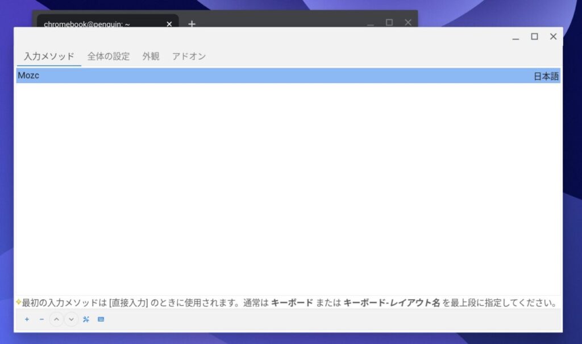Select the 入力メソッド tab
Image resolution: width=582 pixels, height=344 pixels.
click(x=48, y=56)
